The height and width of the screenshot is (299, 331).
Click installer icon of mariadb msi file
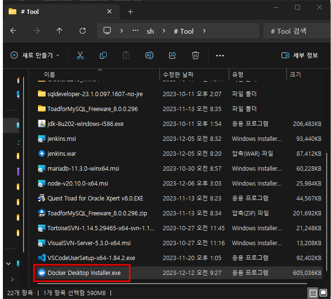click(42, 169)
